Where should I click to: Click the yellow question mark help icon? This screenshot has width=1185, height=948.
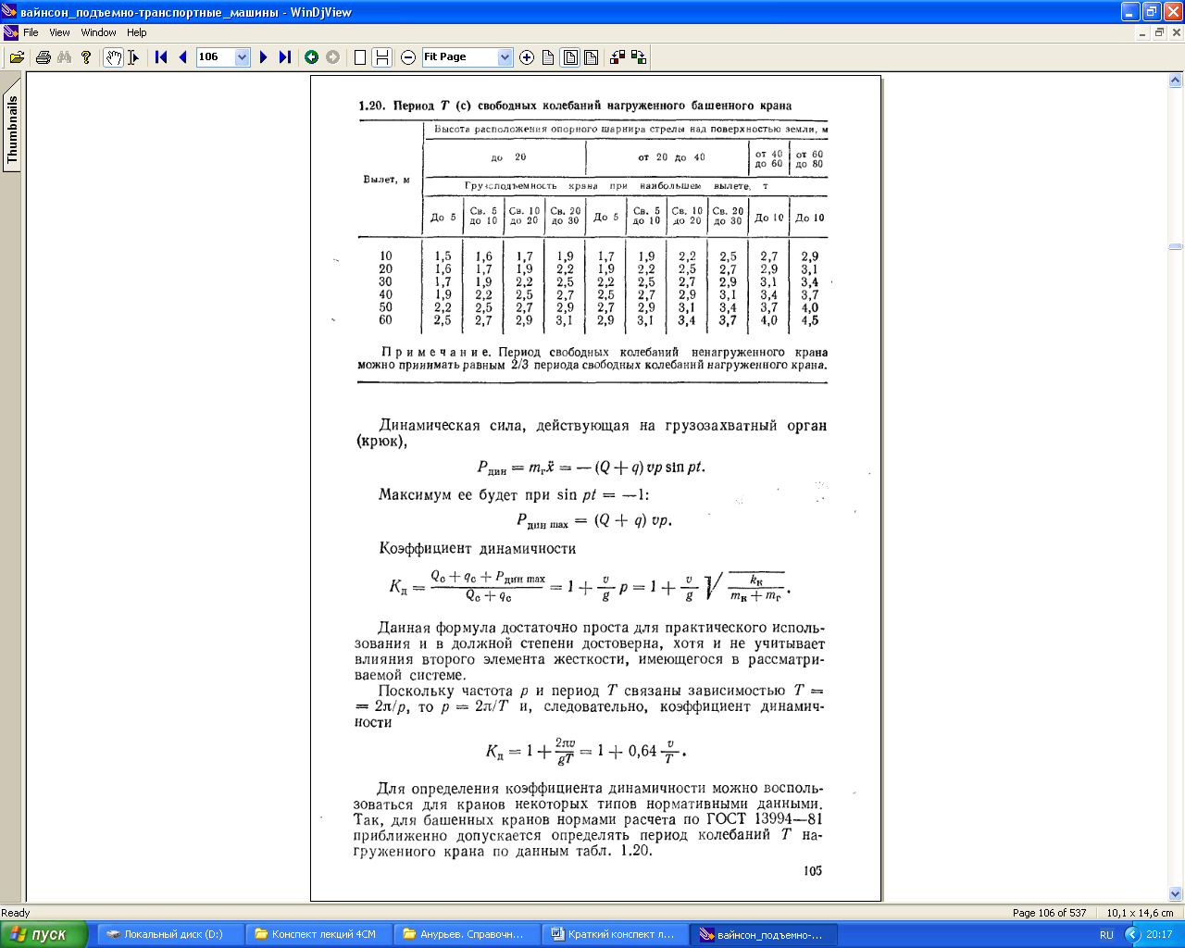pyautogui.click(x=86, y=57)
